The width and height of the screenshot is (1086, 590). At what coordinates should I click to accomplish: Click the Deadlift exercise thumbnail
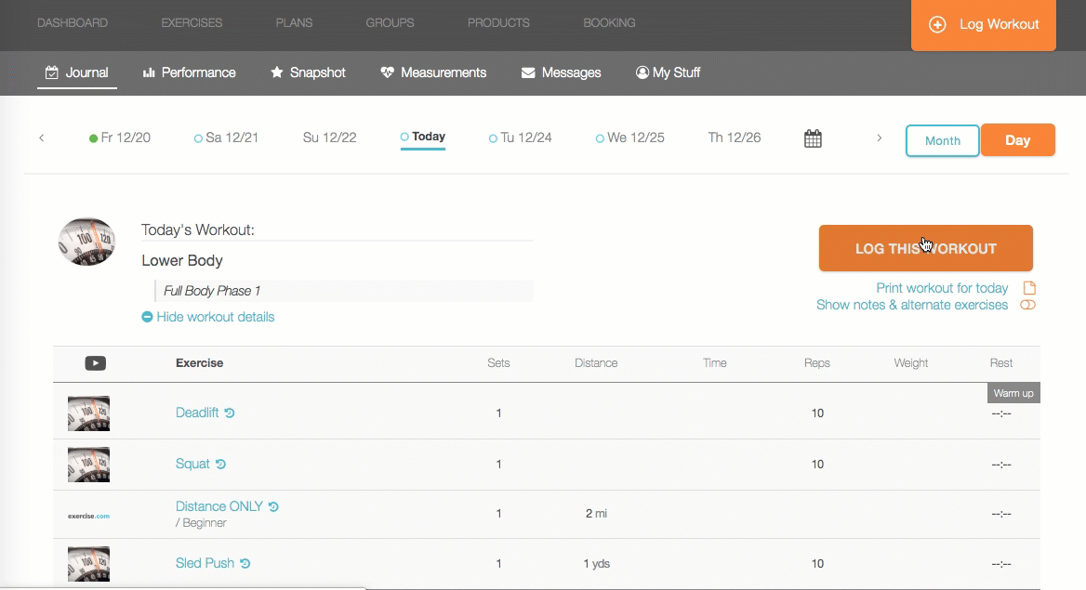point(88,413)
